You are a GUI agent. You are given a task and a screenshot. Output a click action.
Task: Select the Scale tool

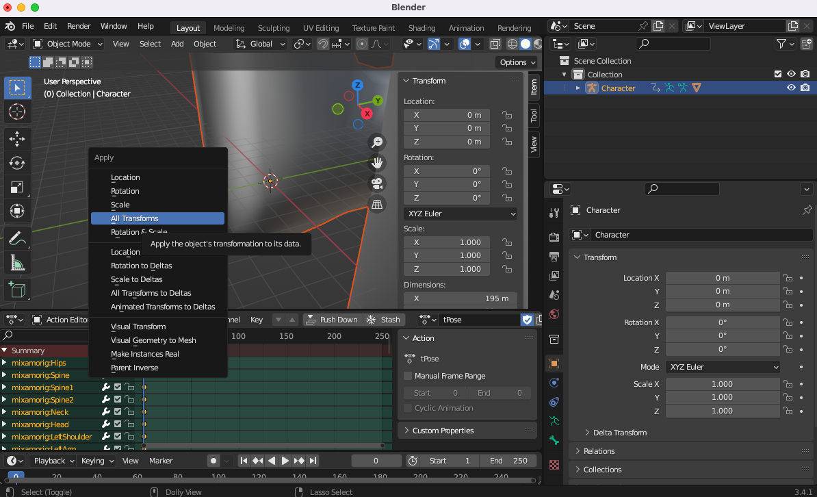[x=17, y=187]
